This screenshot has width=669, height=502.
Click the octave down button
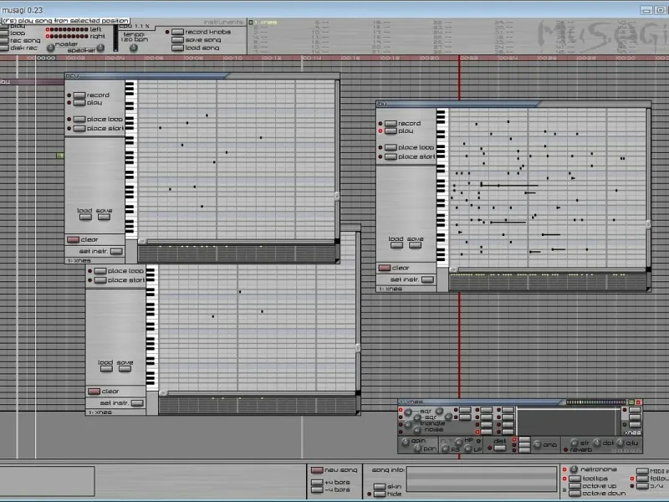point(575,493)
